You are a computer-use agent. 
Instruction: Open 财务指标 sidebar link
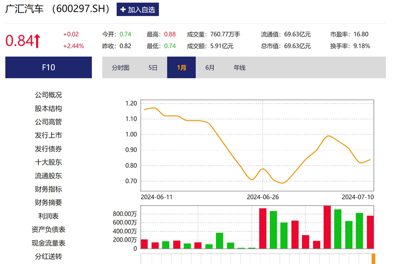(48, 189)
